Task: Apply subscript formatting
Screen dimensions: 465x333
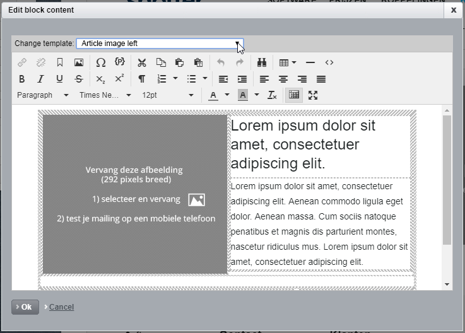Action: 101,79
